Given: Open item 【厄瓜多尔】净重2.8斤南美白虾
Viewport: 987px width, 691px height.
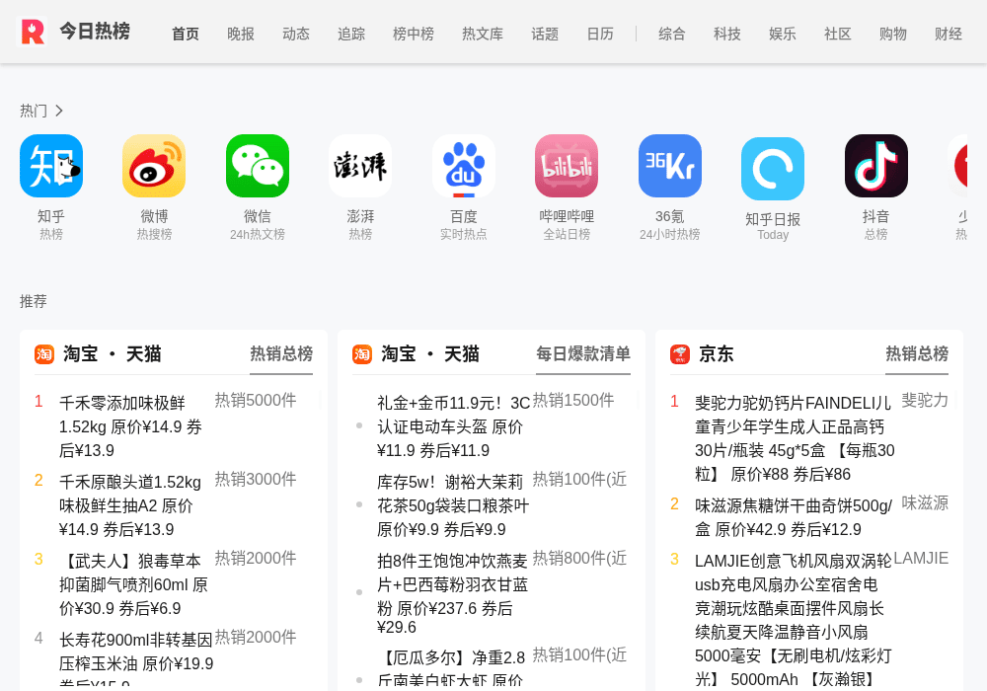Looking at the screenshot, I should [x=451, y=669].
